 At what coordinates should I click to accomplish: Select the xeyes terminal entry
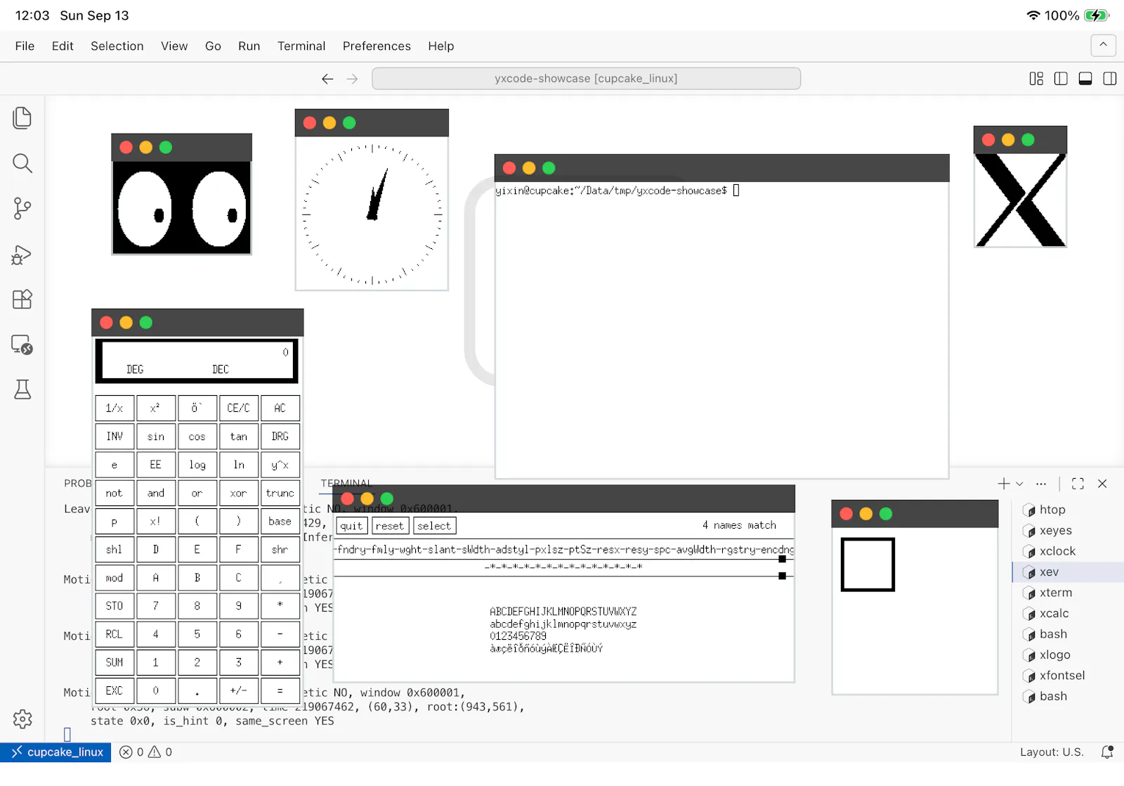[x=1068, y=531]
